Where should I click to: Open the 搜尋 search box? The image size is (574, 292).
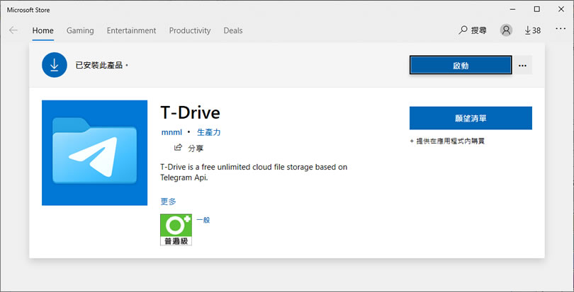tap(473, 30)
